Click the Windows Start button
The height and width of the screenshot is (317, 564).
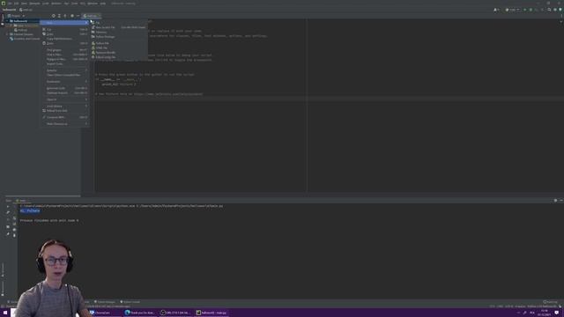tap(5, 313)
